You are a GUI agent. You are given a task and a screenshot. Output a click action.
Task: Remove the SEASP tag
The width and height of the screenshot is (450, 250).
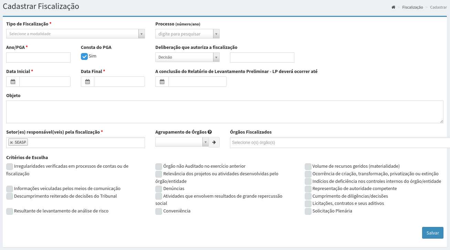click(x=11, y=143)
